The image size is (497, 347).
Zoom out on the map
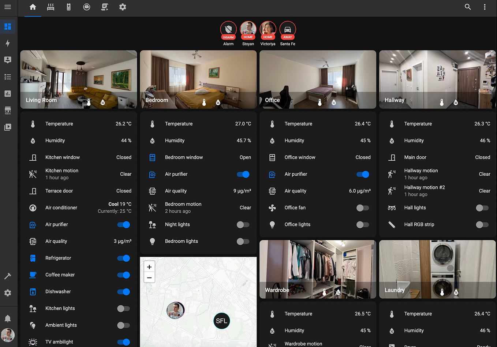click(x=149, y=278)
